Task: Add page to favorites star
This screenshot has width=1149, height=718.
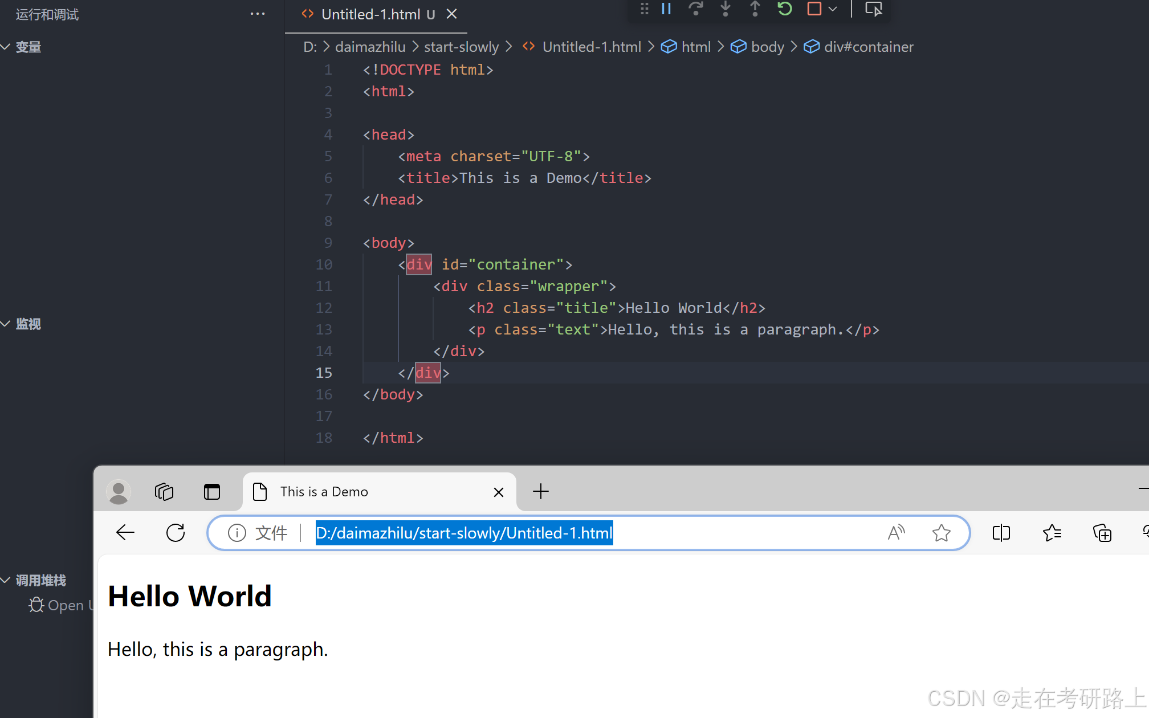Action: click(x=941, y=533)
